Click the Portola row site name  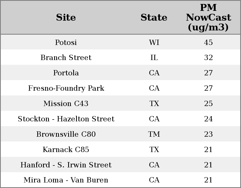click(x=66, y=73)
